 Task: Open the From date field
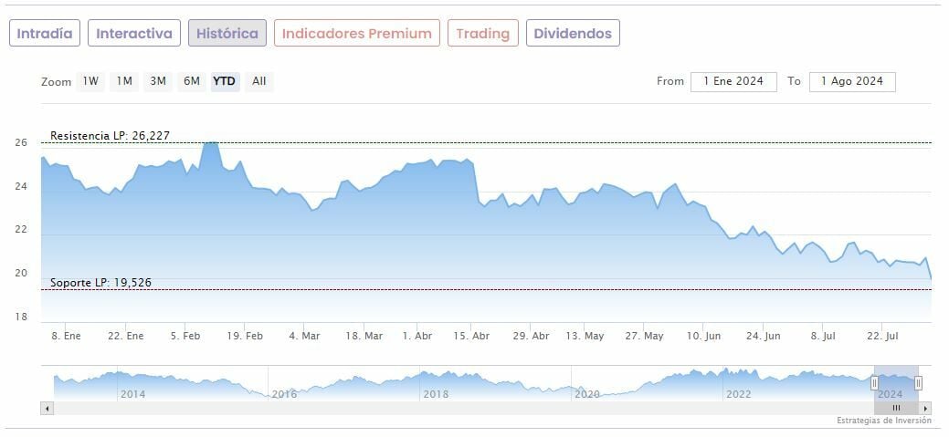[x=733, y=81]
